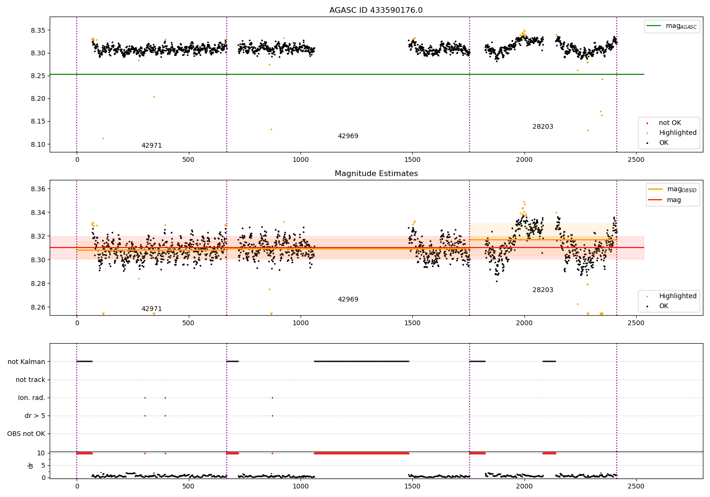The height and width of the screenshot is (497, 710).
Task: Click the obsid label 42969 in the top plot
Action: click(x=348, y=136)
